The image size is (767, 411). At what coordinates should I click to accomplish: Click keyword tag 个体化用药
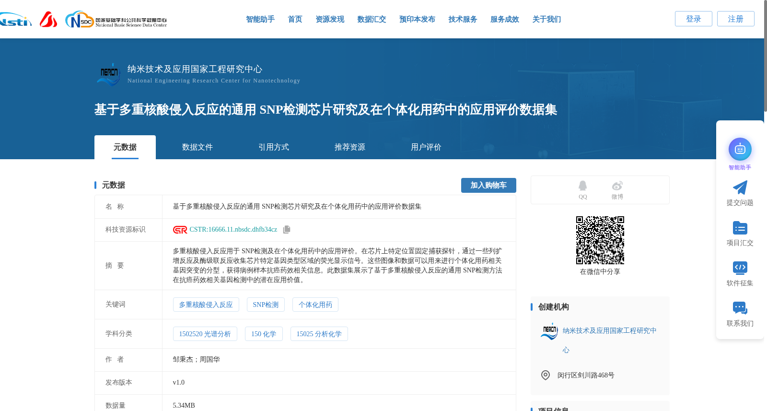coord(315,305)
